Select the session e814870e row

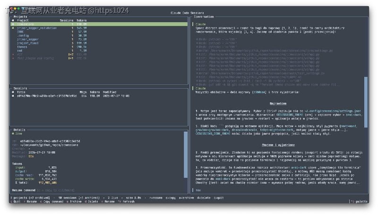[99, 96]
